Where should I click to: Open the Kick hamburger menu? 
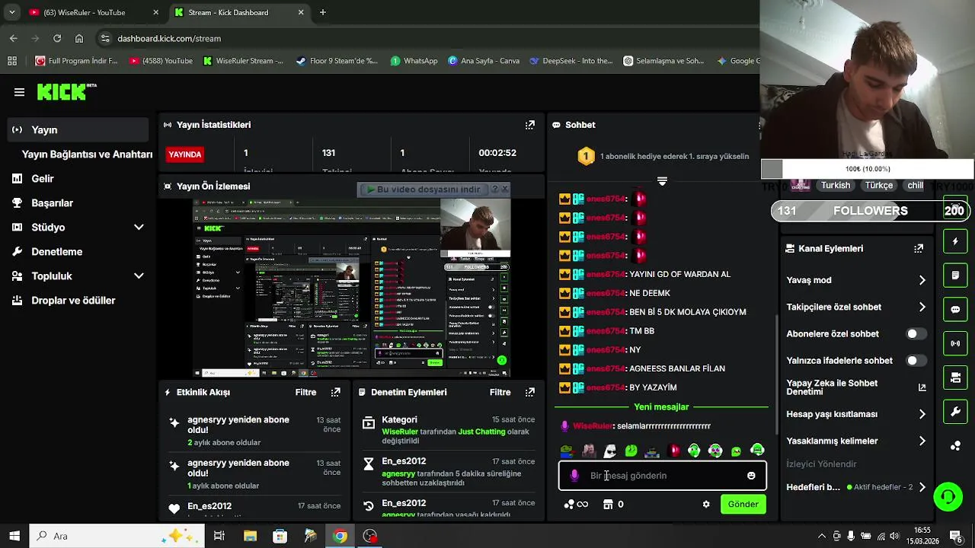[x=19, y=92]
